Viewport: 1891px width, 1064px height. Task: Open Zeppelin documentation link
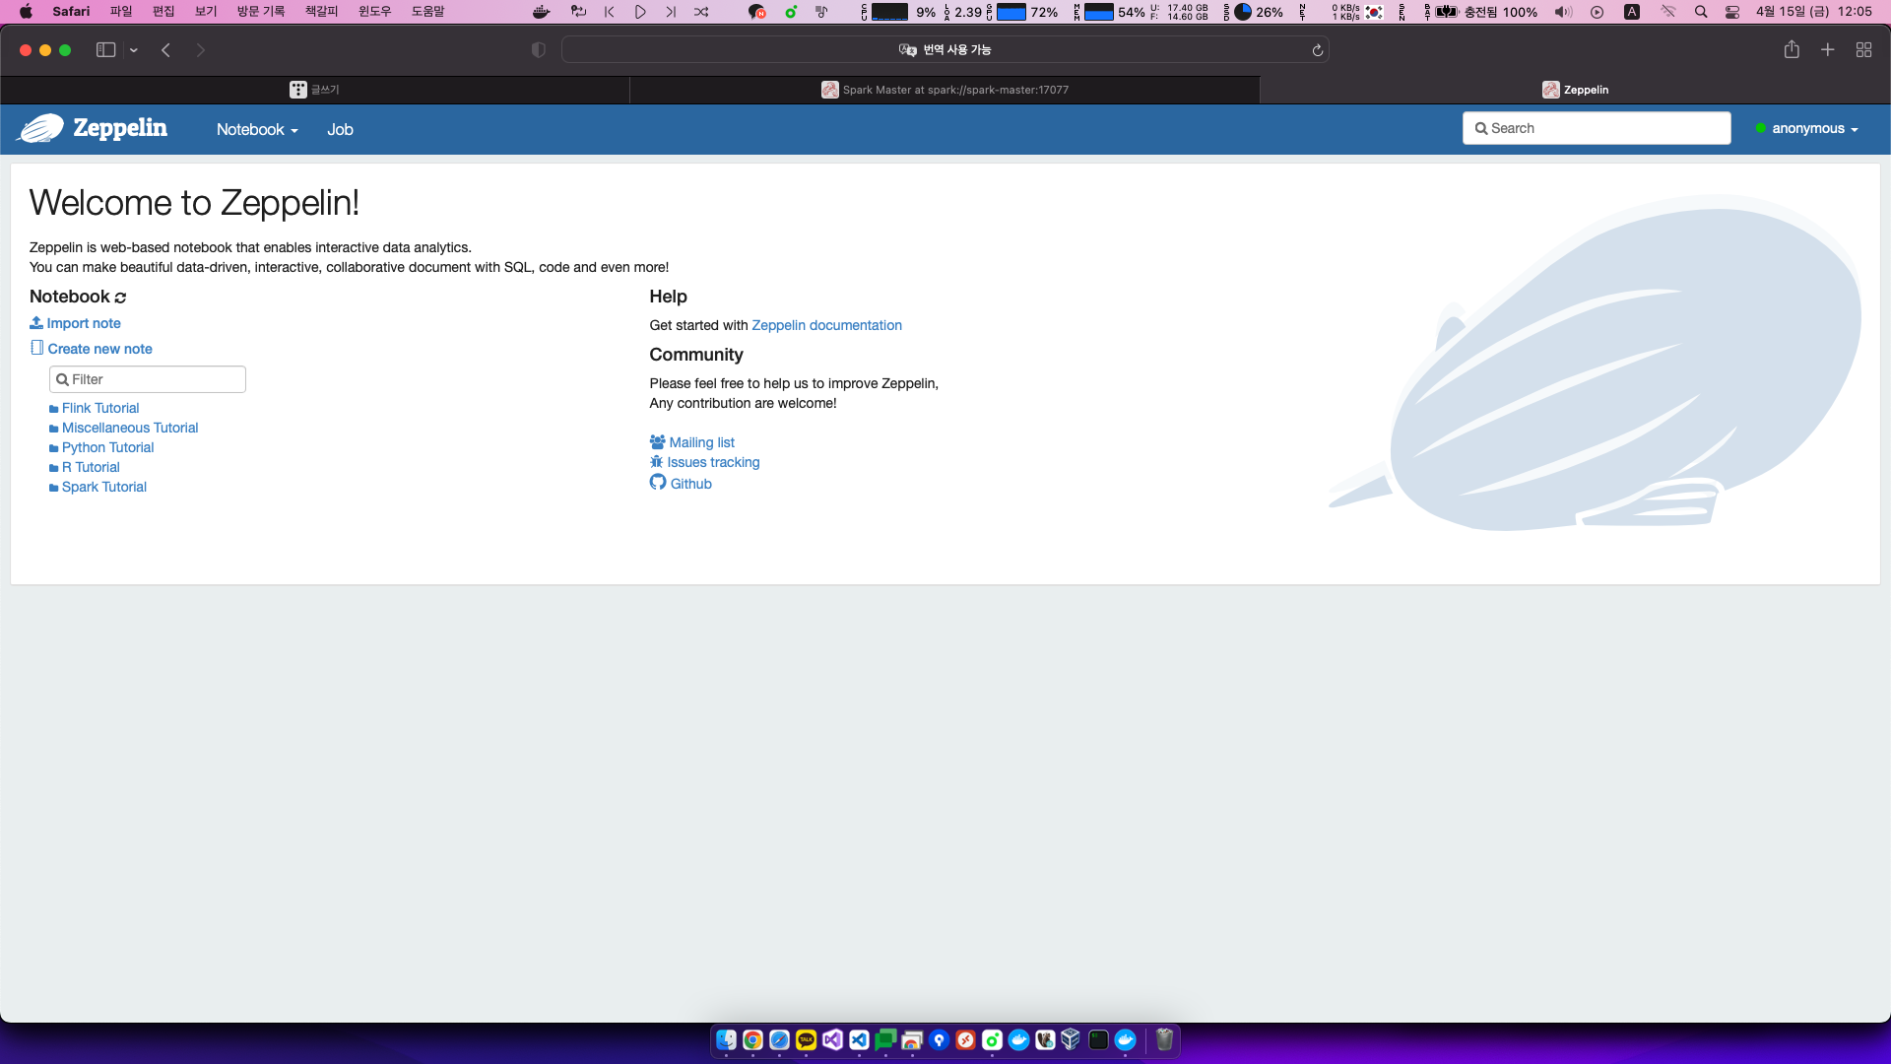pyautogui.click(x=826, y=325)
